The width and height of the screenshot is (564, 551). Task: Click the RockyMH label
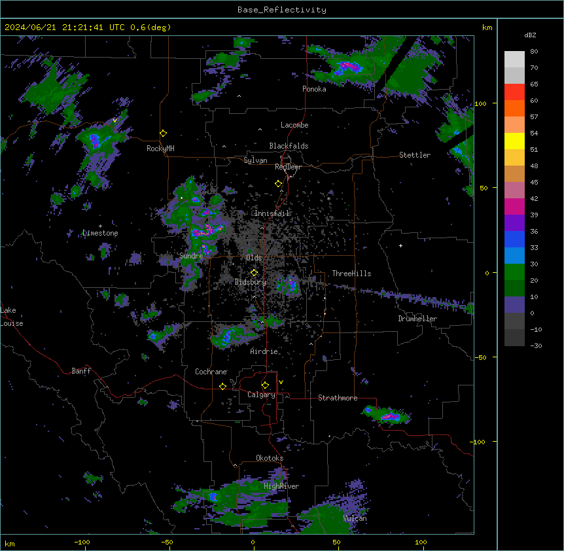(160, 149)
